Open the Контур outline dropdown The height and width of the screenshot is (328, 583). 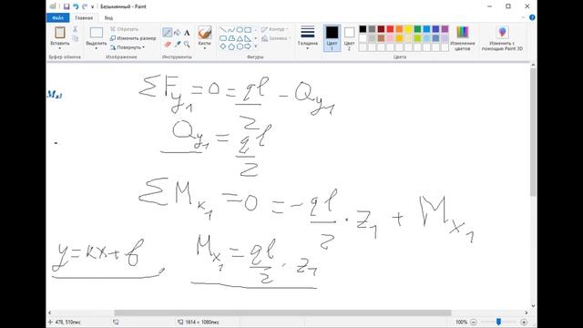(x=275, y=29)
